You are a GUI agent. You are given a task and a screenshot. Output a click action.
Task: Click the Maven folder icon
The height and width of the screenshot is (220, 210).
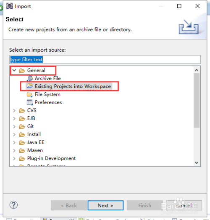[22, 150]
